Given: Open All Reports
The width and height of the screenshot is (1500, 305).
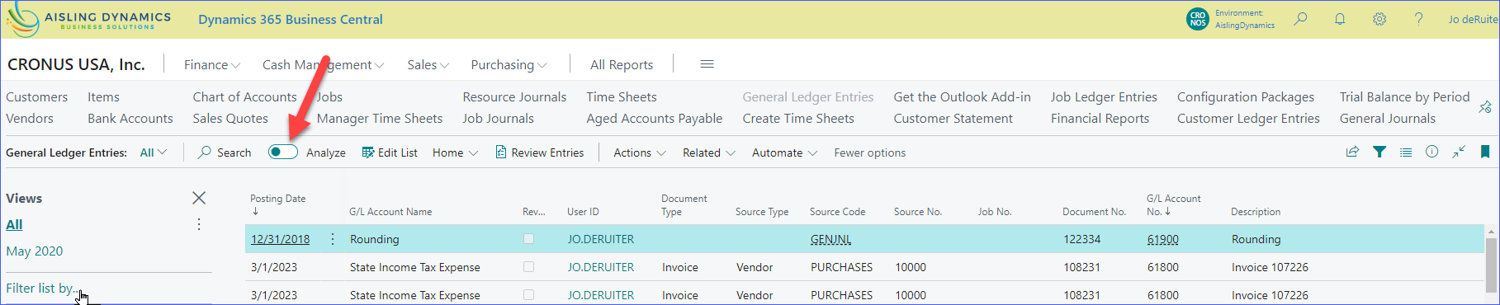Looking at the screenshot, I should pos(622,64).
